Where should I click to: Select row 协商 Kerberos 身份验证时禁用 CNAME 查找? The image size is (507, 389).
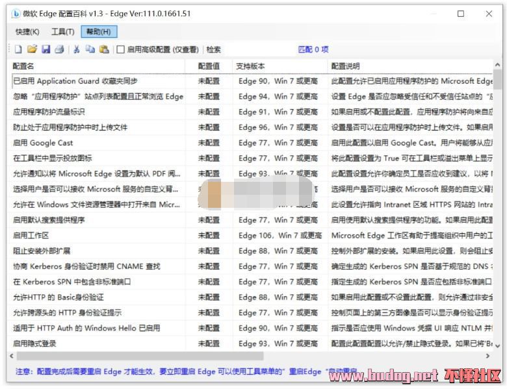click(x=251, y=266)
